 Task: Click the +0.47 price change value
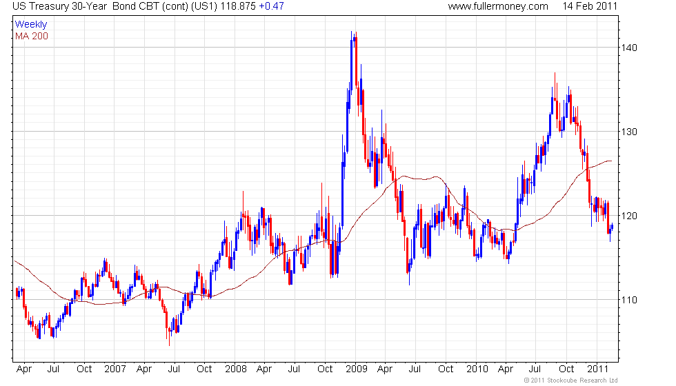(x=271, y=6)
